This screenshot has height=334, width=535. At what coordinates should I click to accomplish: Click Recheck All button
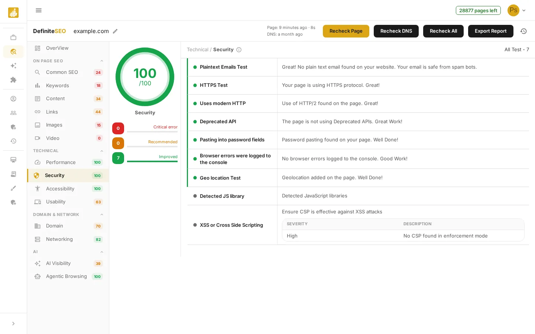click(443, 31)
